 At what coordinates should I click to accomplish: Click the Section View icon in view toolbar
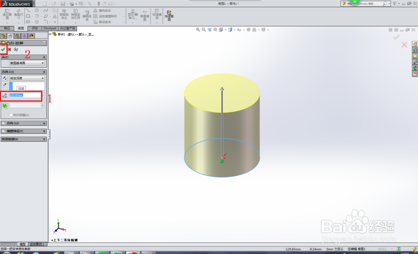(x=215, y=30)
